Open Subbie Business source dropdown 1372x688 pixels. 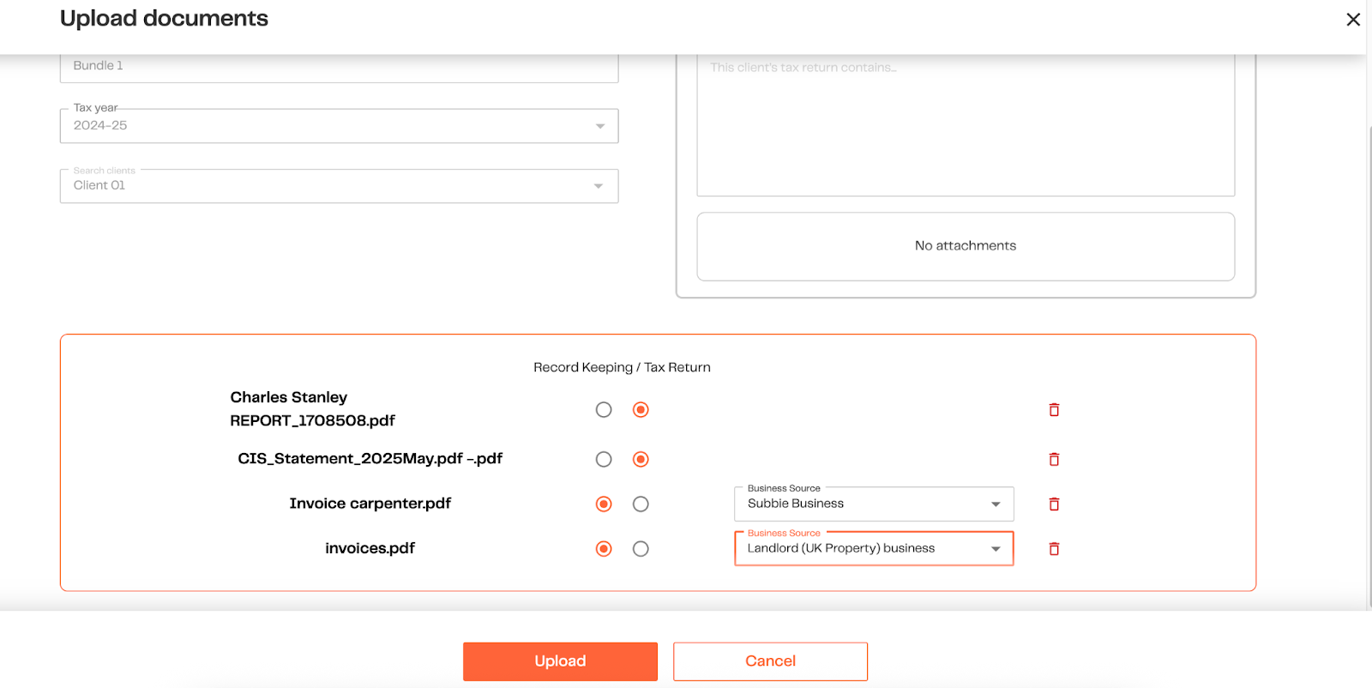pos(873,504)
